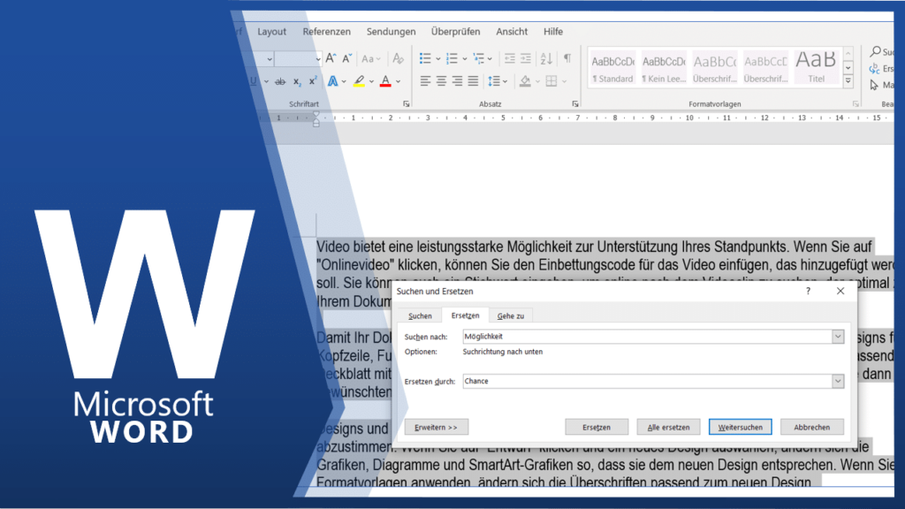Open the Suchen nach history dropdown
This screenshot has width=905, height=509.
tap(838, 337)
